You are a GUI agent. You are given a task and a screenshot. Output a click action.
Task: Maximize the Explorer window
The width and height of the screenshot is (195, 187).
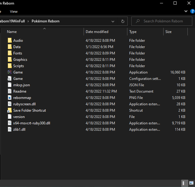tap(175, 3)
